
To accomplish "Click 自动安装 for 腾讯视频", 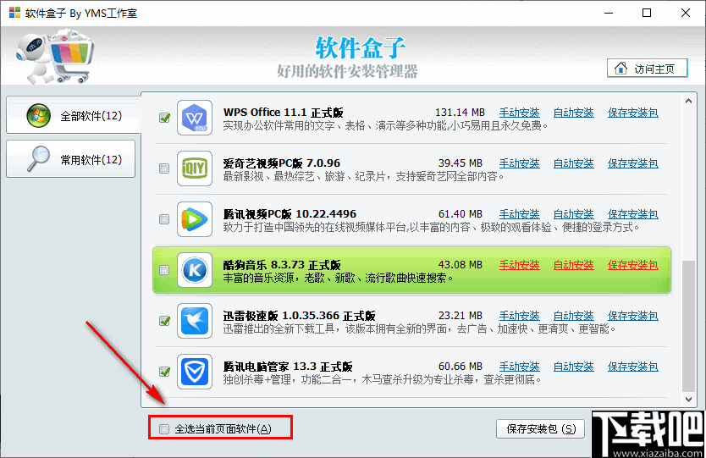I will pos(573,214).
